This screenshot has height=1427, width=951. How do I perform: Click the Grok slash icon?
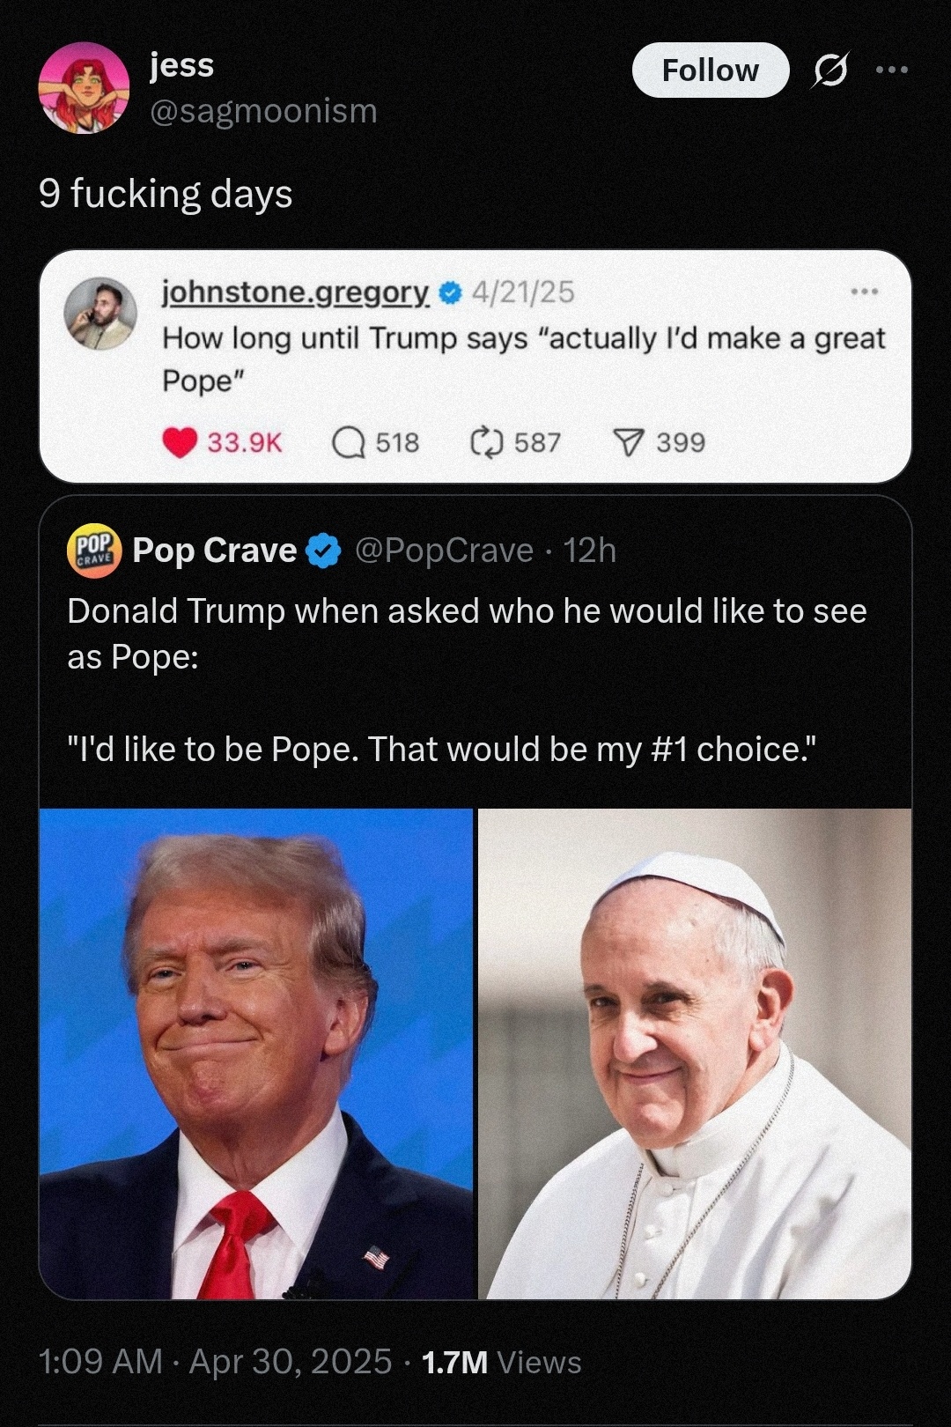click(829, 70)
